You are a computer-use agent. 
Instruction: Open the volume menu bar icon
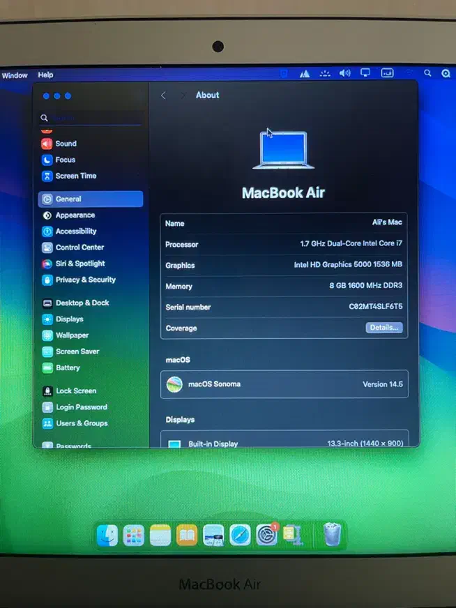(x=344, y=73)
